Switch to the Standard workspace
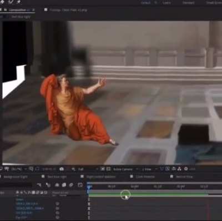 188,3
